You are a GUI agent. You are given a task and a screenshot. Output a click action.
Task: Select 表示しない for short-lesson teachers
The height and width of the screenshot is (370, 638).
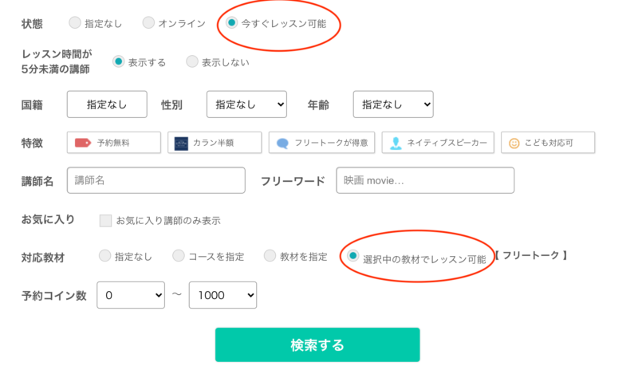[191, 61]
